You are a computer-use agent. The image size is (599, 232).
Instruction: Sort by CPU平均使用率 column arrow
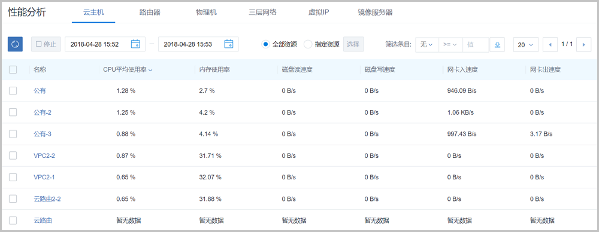[x=150, y=70]
